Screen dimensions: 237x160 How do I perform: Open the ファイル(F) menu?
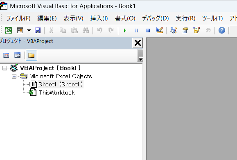(x=18, y=18)
